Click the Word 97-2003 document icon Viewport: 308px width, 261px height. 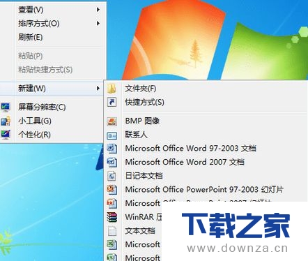point(111,149)
